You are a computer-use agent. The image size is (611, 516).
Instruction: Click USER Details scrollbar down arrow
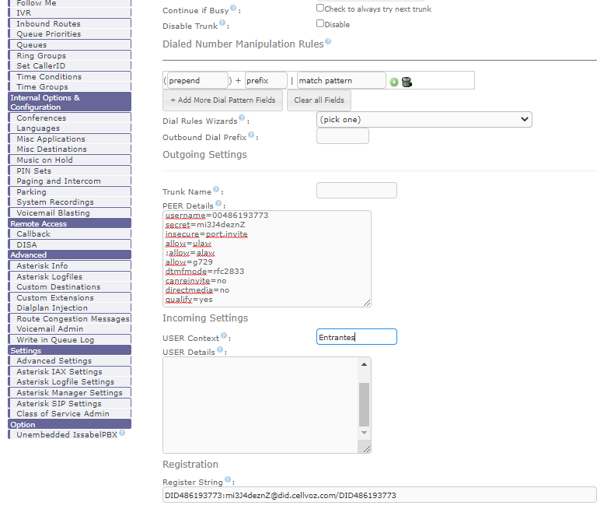364,433
